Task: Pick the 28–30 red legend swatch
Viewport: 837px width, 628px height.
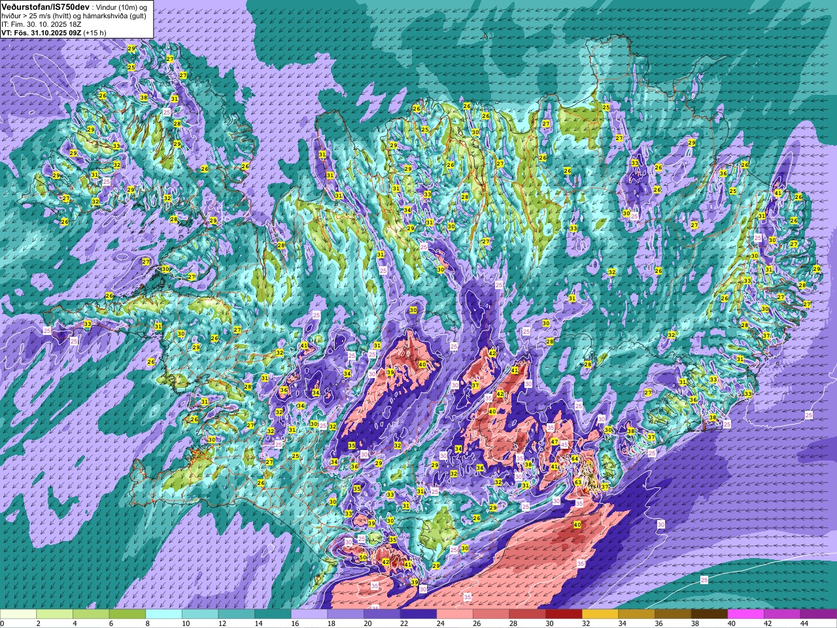Action: [x=528, y=614]
